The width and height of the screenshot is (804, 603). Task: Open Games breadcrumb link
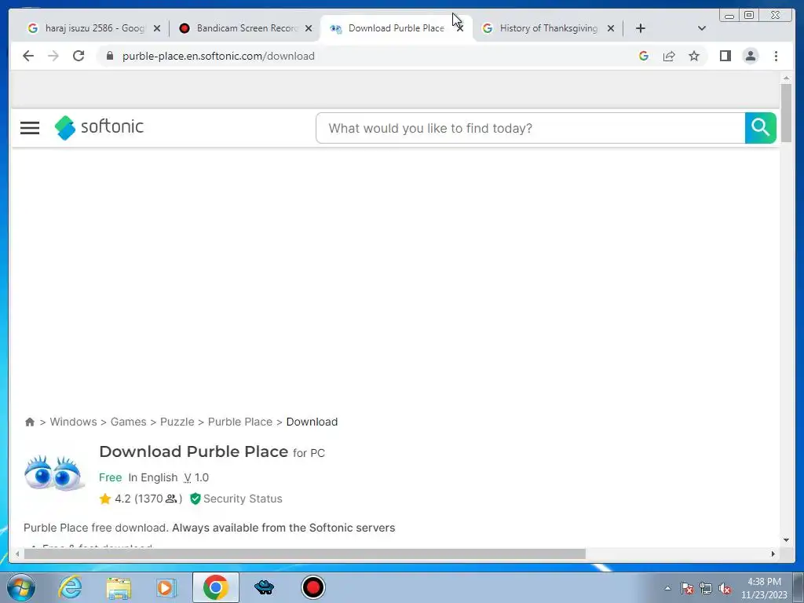pyautogui.click(x=128, y=422)
